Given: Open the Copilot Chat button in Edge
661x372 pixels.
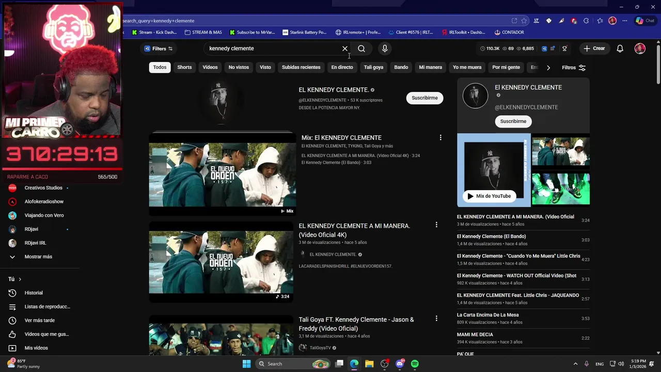Looking at the screenshot, I should coord(645,21).
